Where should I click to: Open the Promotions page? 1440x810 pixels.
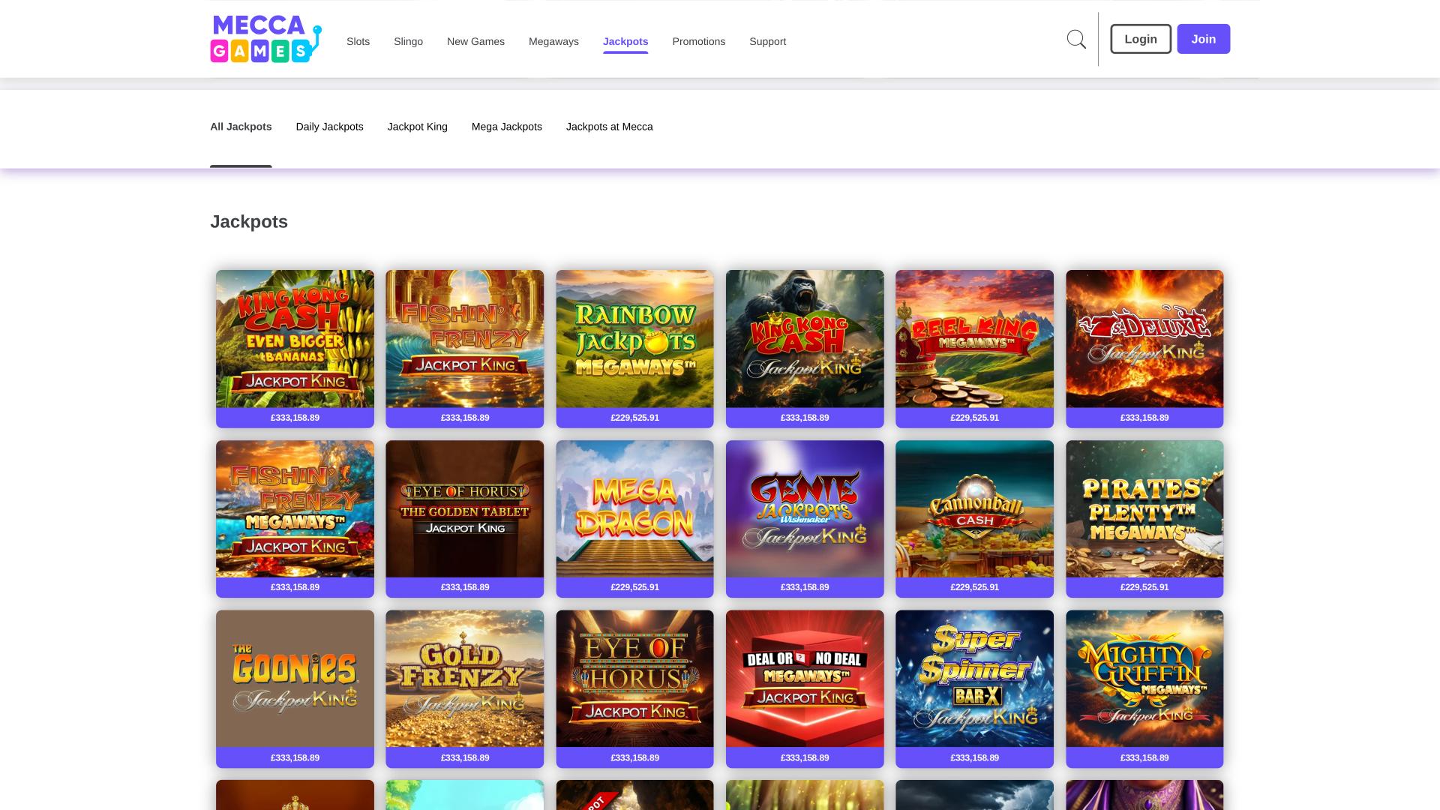point(698,41)
